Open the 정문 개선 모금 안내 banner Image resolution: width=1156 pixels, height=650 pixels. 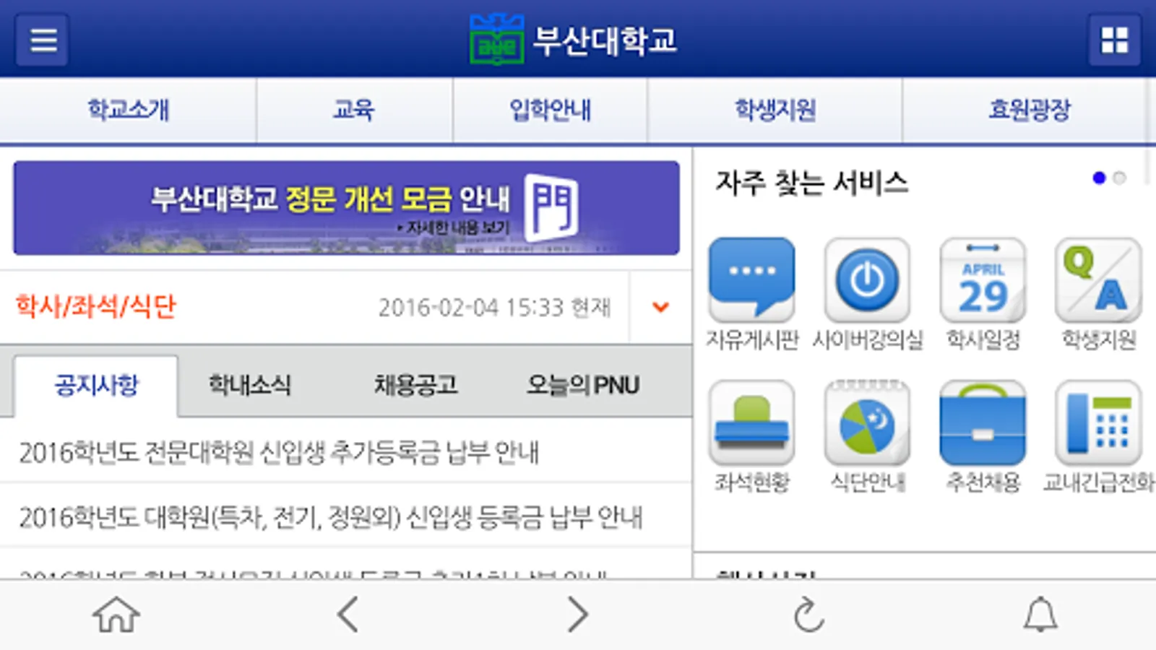[x=346, y=208]
